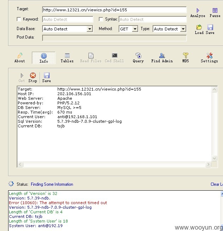The image size is (223, 231).
Task: Click 'Finding Some Information' status text
Action: coord(52,184)
